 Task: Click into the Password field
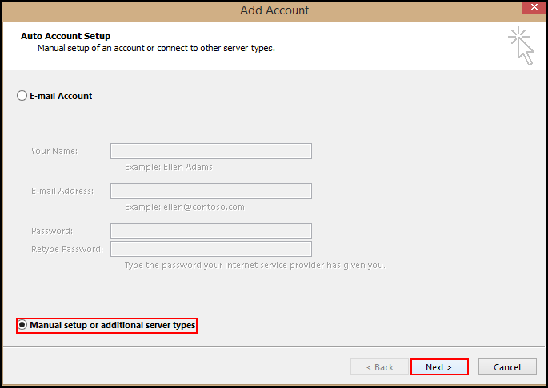tap(210, 231)
